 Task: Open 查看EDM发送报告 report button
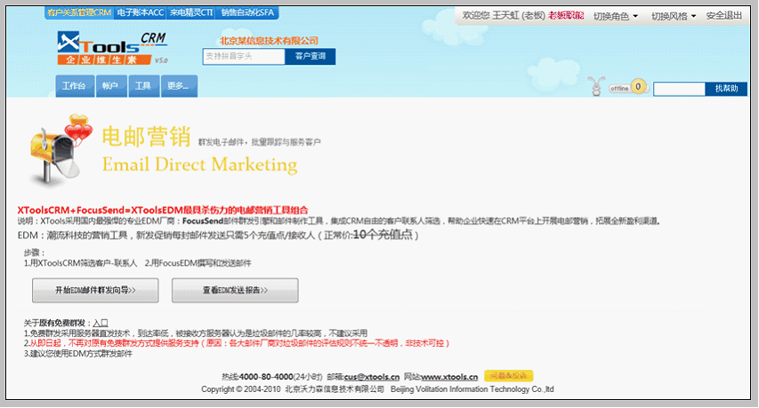235,290
